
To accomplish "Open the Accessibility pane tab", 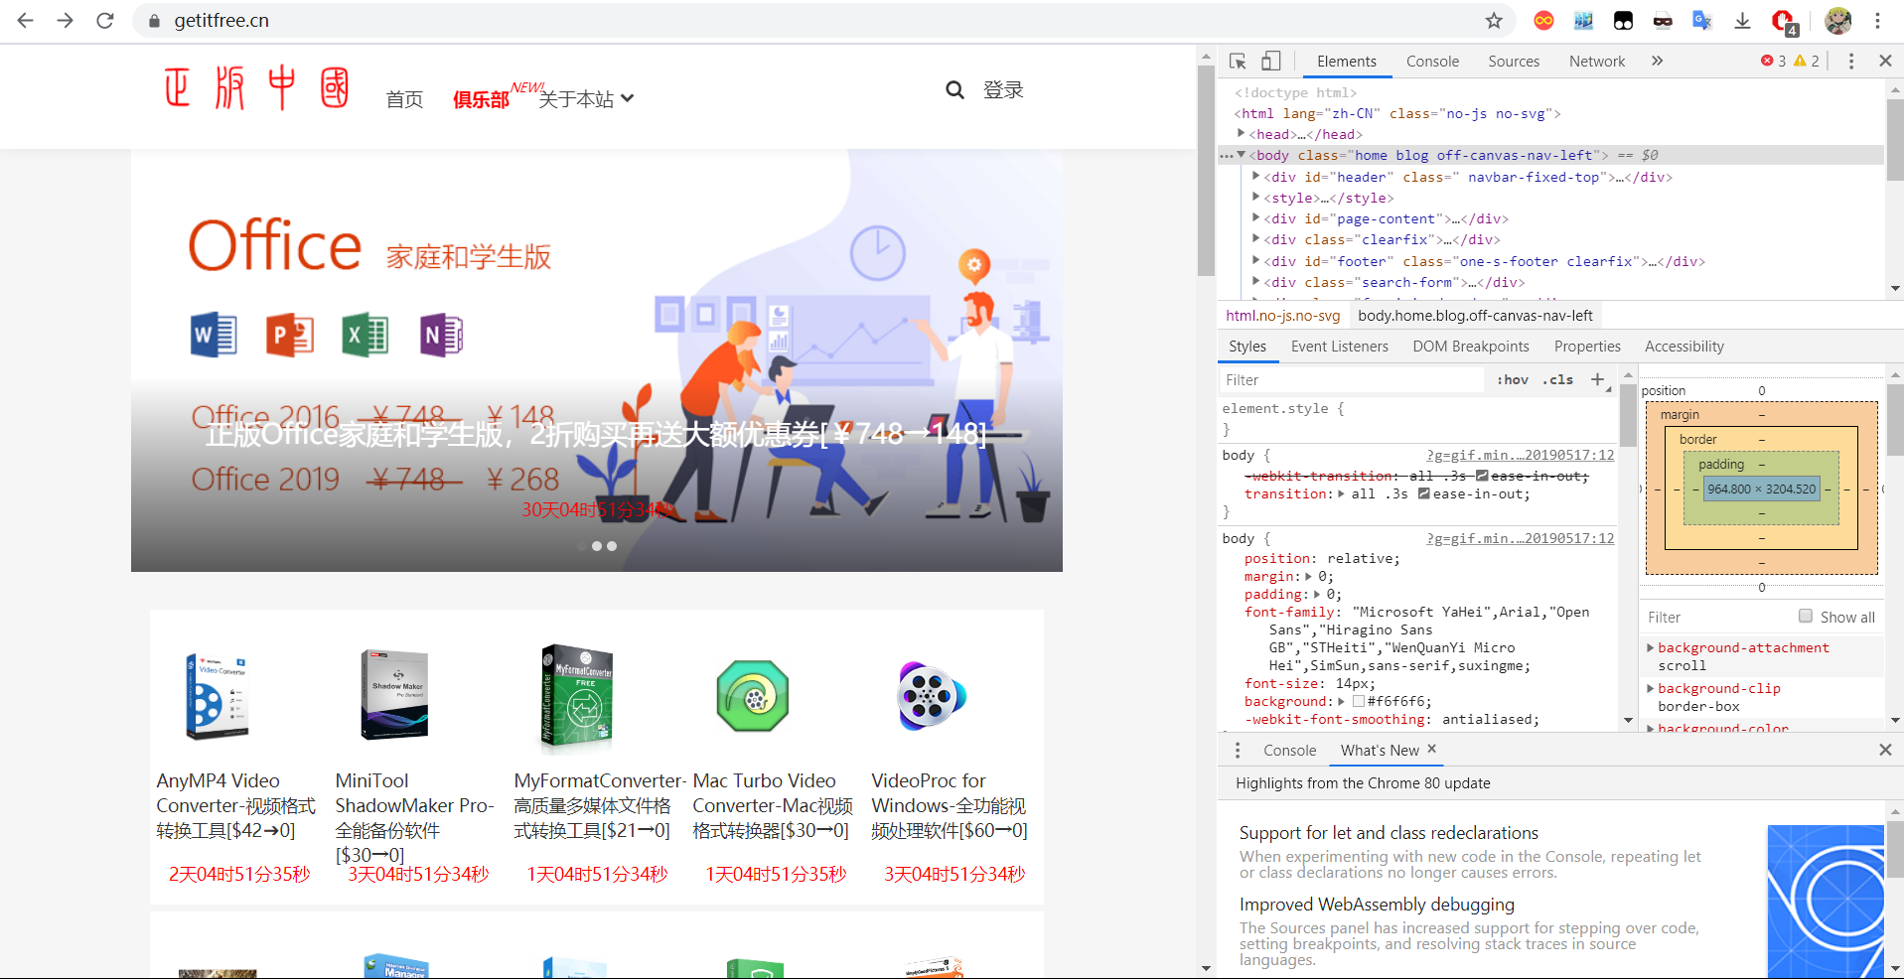I will (x=1684, y=347).
